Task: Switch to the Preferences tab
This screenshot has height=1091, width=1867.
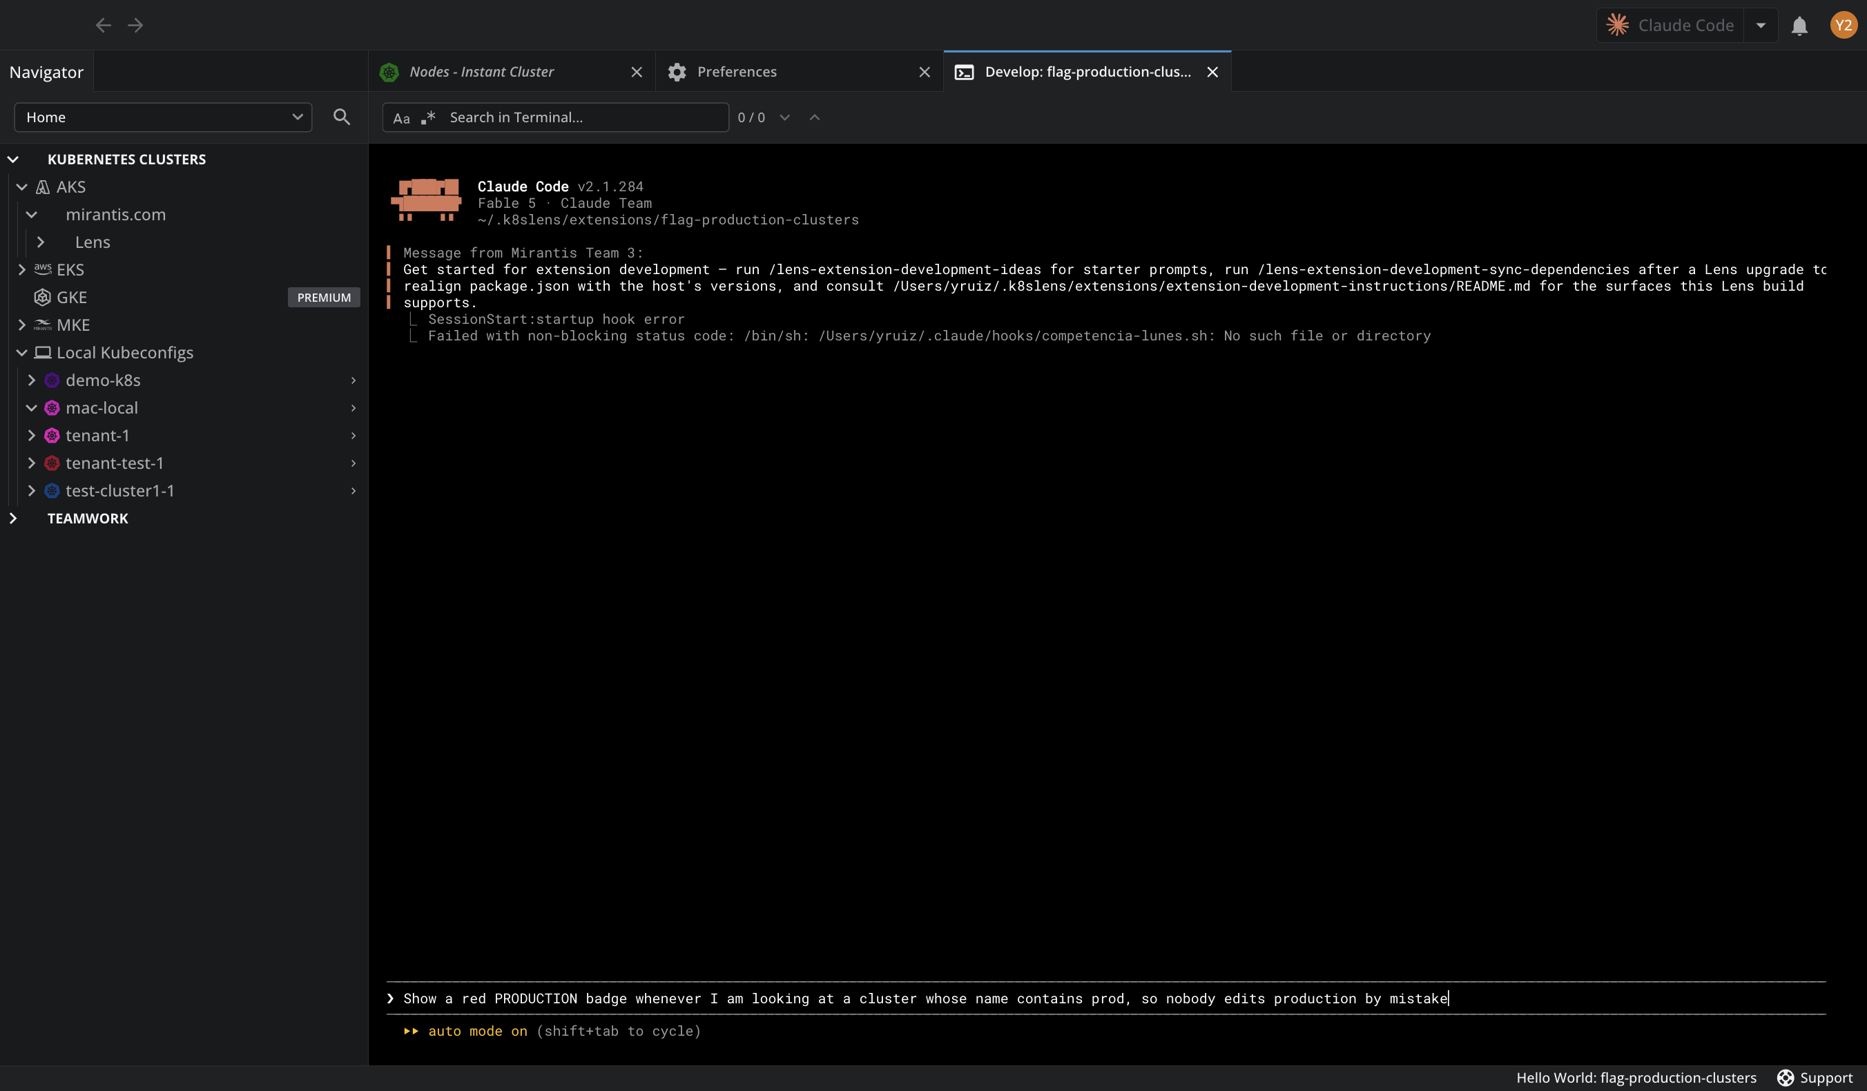Action: click(x=800, y=72)
